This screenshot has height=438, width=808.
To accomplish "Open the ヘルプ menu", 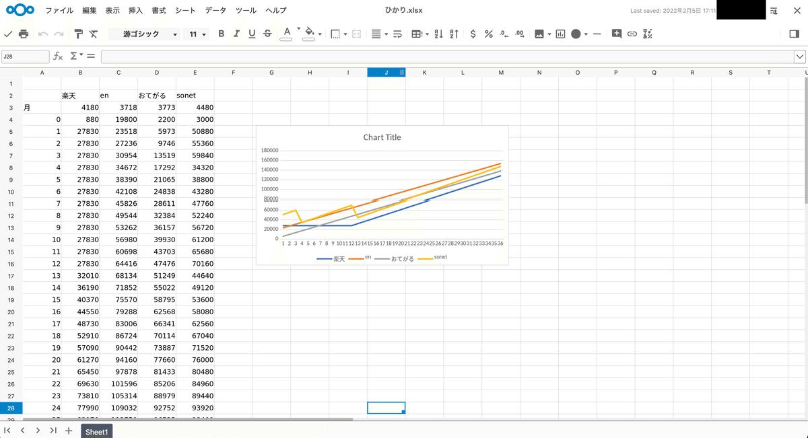I will pyautogui.click(x=276, y=11).
